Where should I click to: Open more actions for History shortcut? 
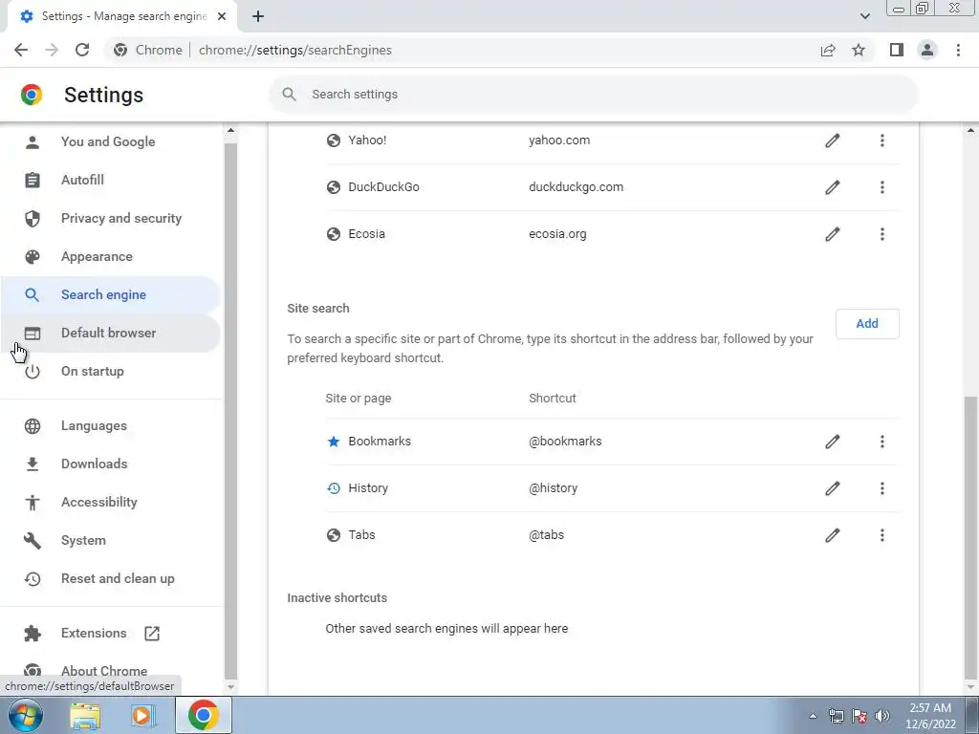882,488
